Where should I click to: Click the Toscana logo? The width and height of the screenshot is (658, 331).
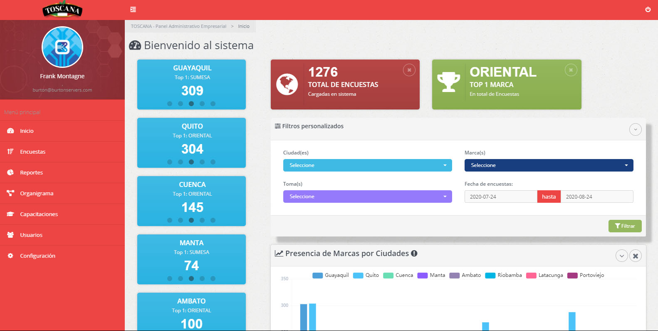[62, 10]
